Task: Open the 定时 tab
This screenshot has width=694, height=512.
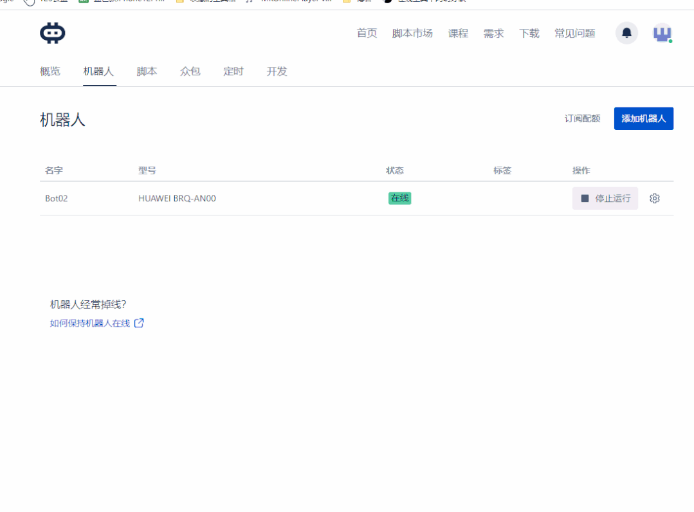Action: coord(233,71)
